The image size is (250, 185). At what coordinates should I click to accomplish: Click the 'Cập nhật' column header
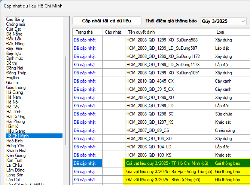click(x=113, y=32)
